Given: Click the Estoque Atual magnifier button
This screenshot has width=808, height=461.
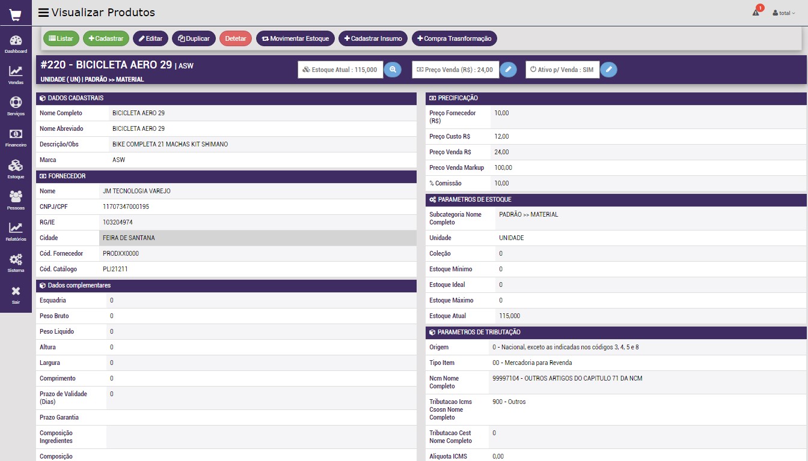Looking at the screenshot, I should (x=392, y=70).
